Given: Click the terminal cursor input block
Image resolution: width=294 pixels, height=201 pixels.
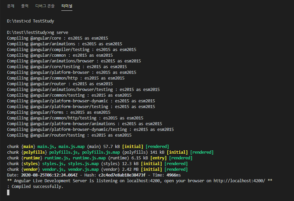Looking at the screenshot, I should (8, 192).
